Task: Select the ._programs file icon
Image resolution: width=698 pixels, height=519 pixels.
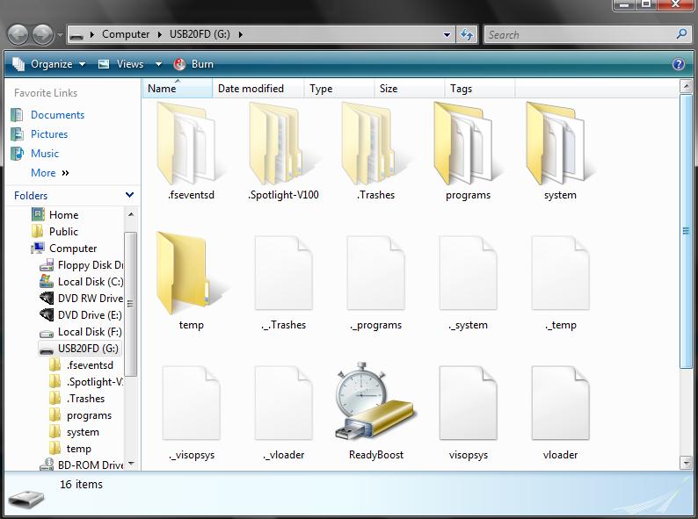Action: point(375,273)
